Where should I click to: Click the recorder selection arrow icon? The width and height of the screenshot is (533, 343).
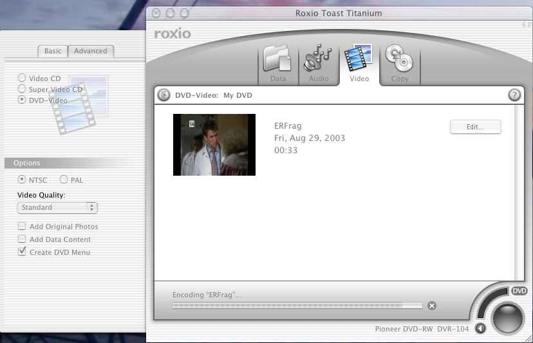click(480, 328)
